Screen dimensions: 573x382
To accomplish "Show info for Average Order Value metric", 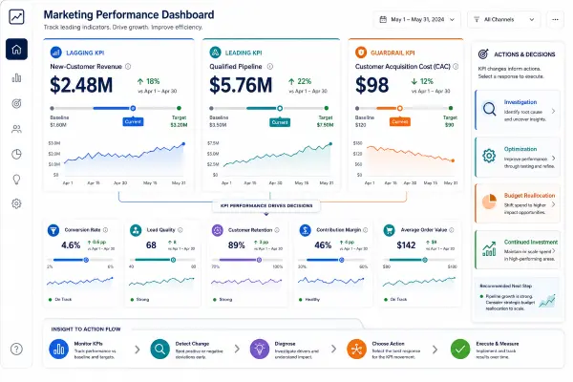I will click(452, 230).
